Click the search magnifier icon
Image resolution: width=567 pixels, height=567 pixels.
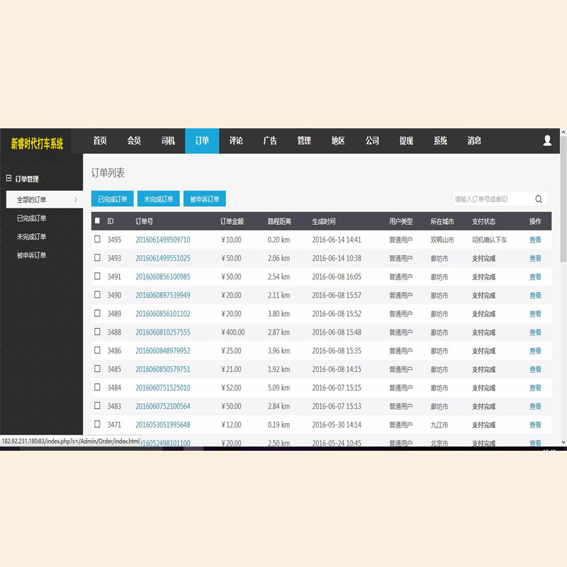[x=539, y=199]
